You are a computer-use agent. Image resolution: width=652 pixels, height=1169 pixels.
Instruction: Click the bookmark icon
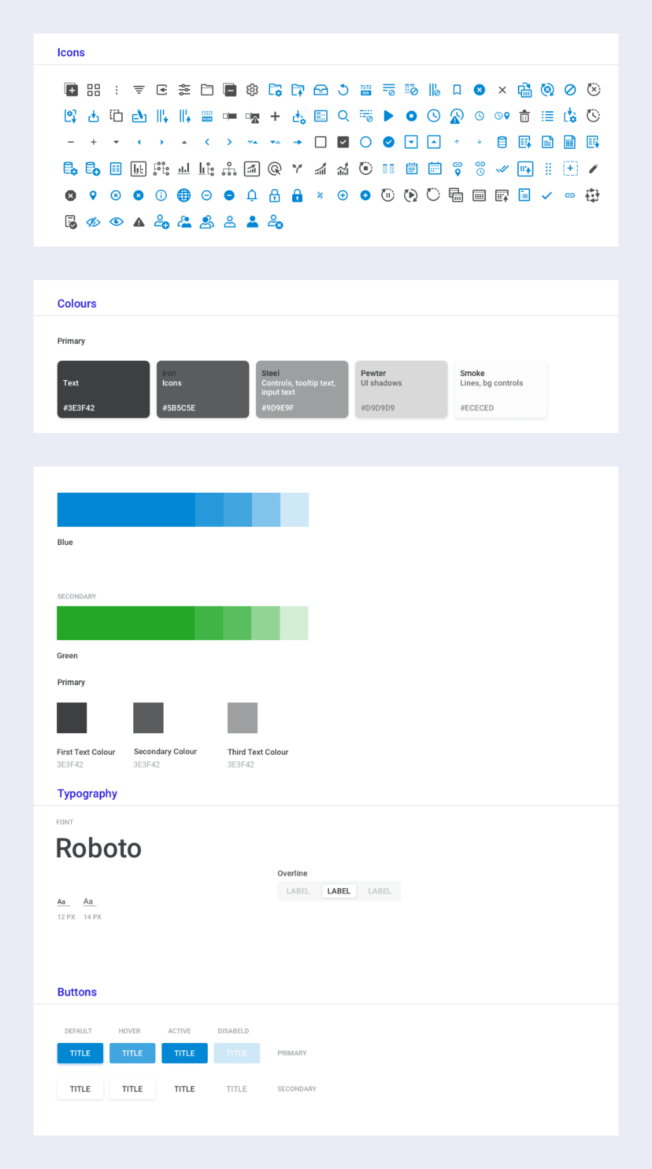[x=457, y=90]
